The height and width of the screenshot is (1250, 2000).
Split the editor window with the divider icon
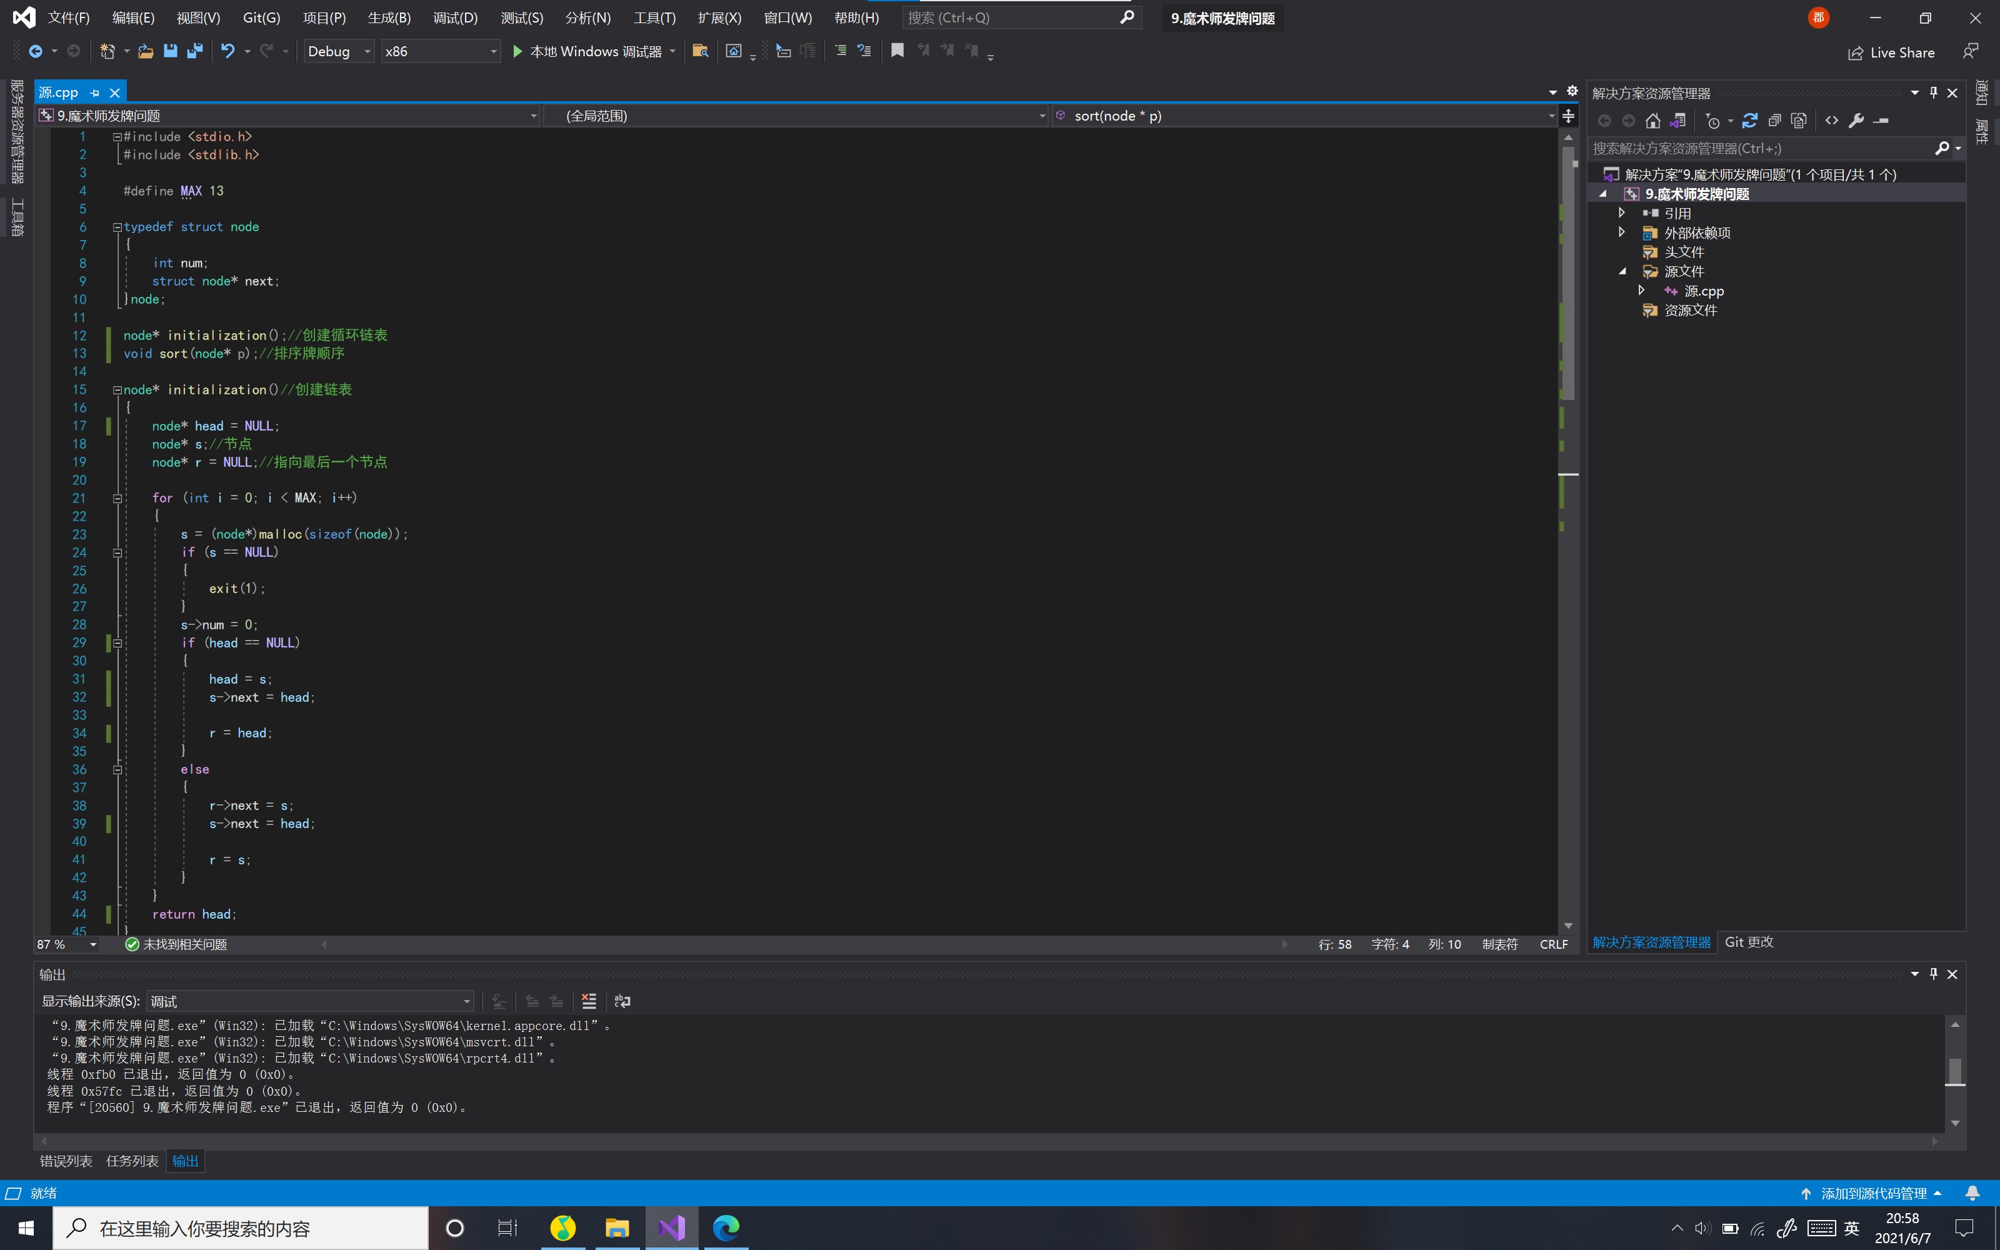pos(1567,116)
